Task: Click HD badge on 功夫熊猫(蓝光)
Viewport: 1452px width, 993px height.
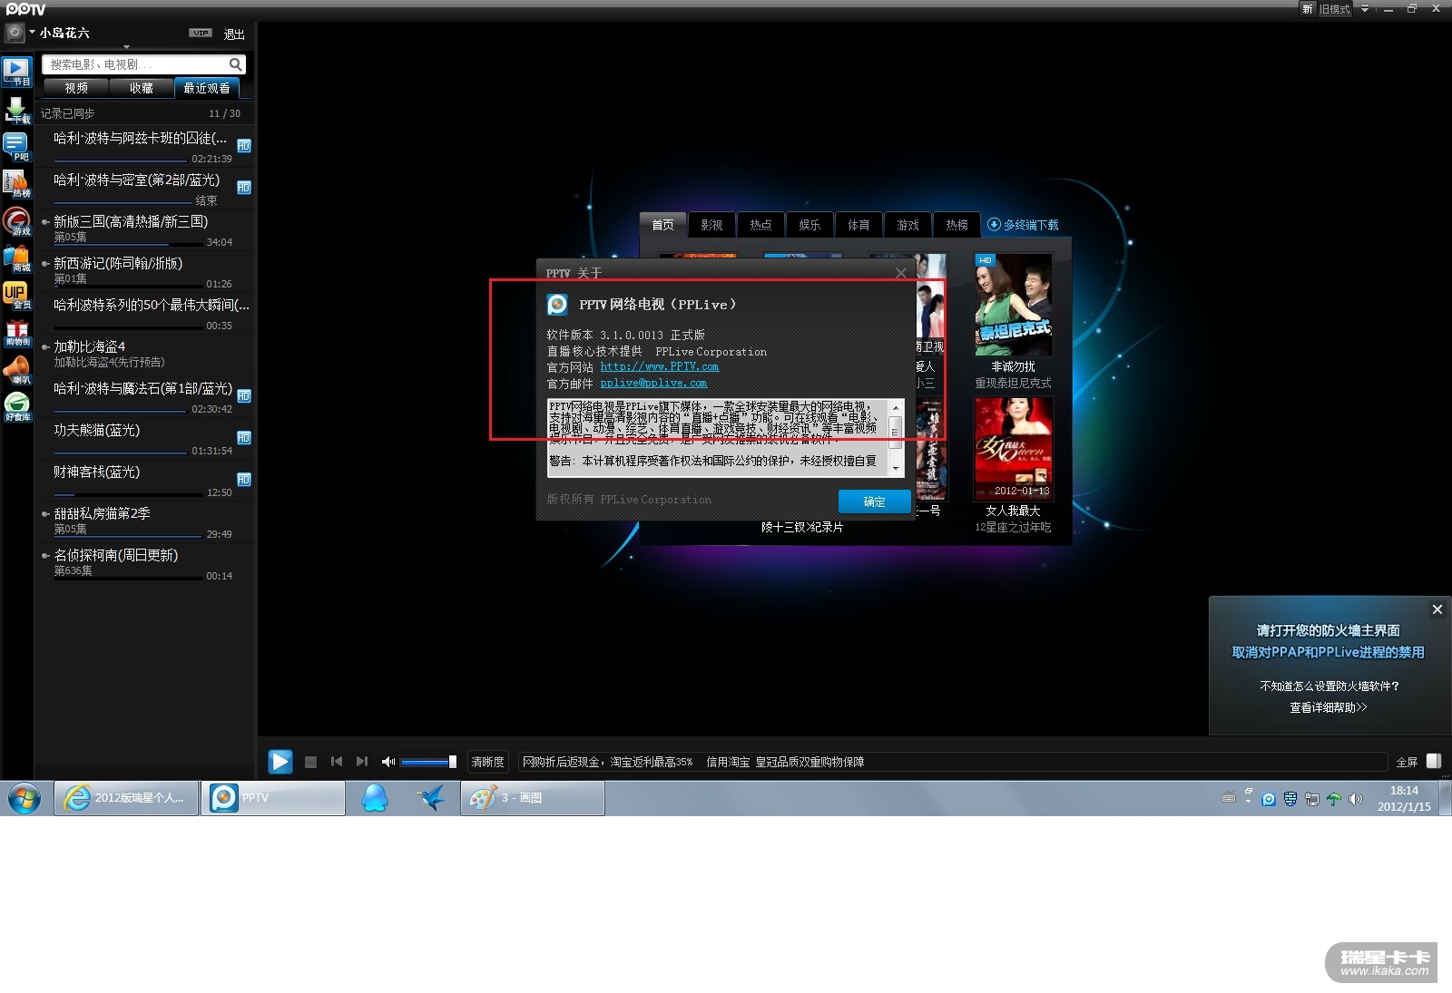Action: [x=243, y=437]
